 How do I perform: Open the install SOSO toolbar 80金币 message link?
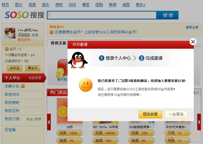[x=96, y=32]
